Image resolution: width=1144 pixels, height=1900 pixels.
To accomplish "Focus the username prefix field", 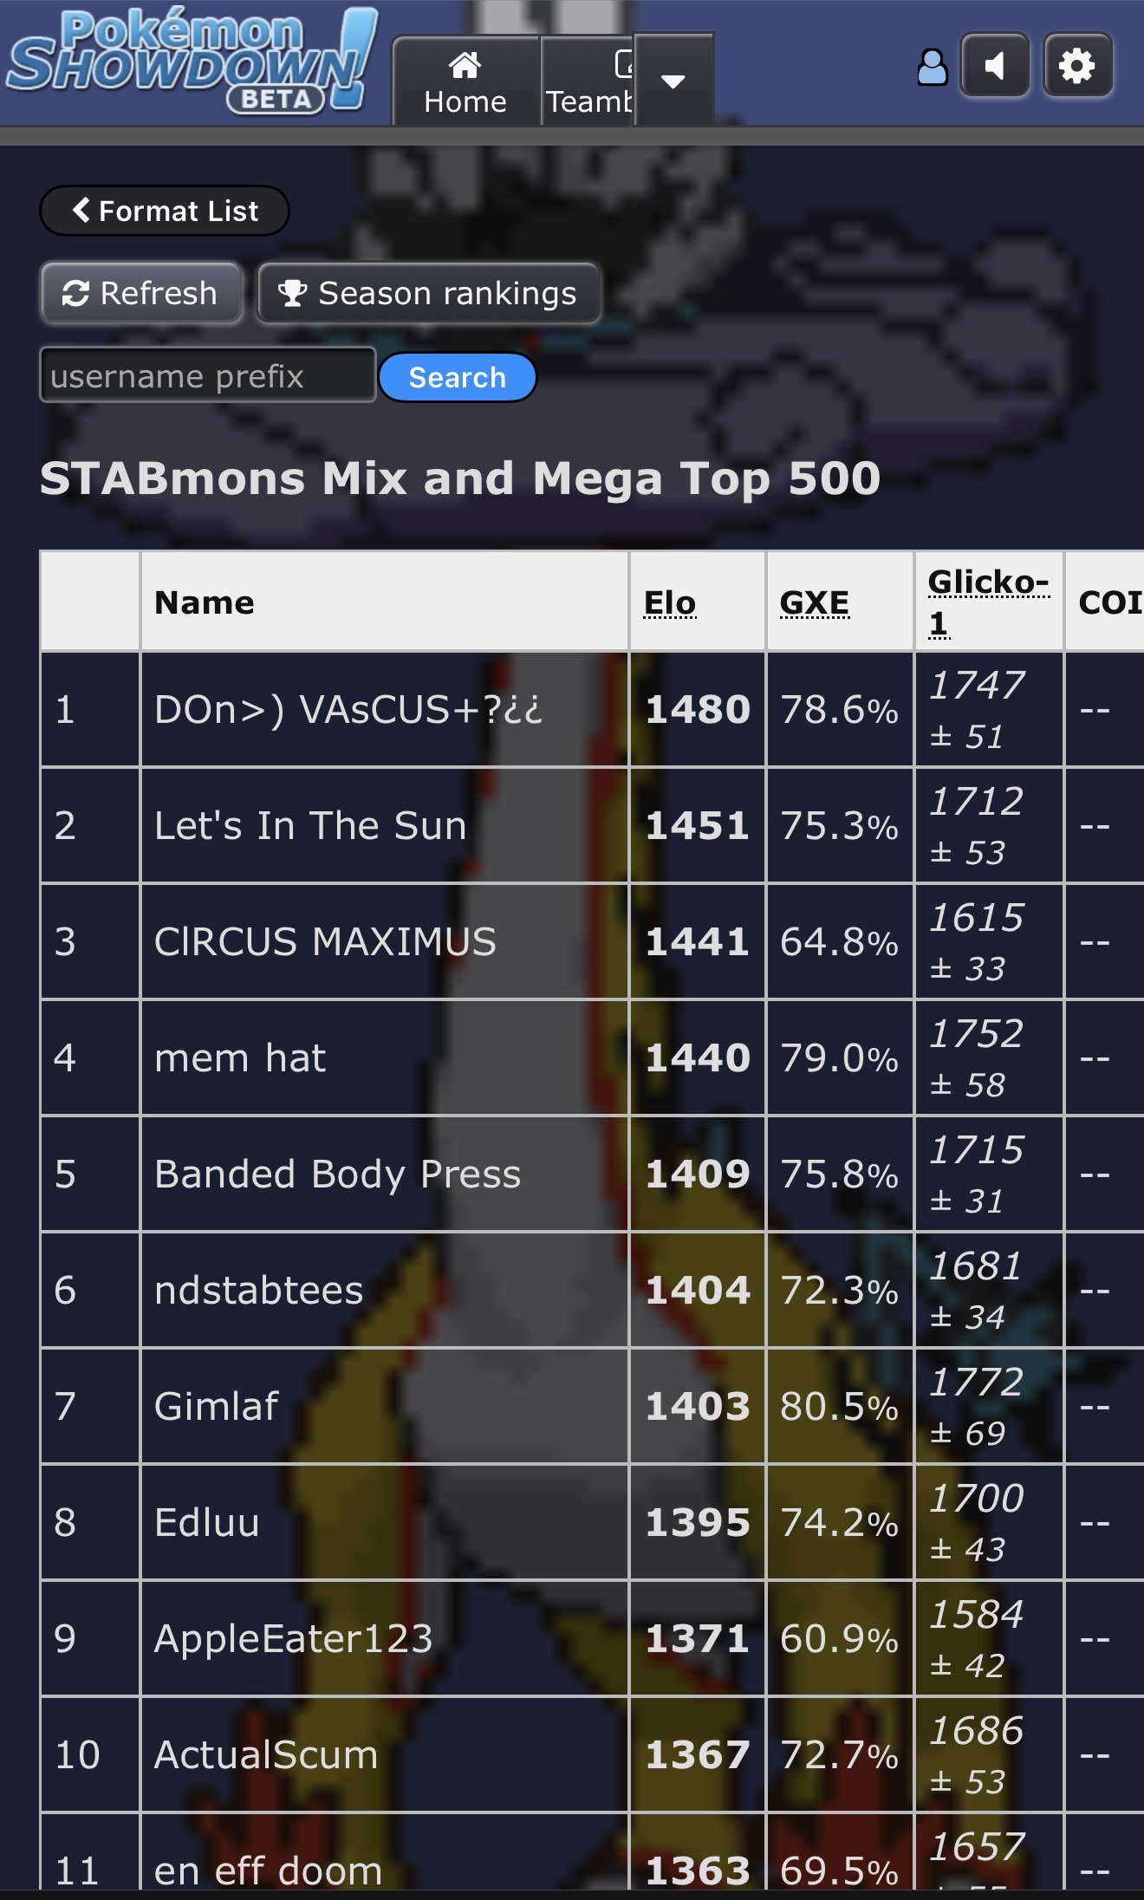I will click(207, 375).
